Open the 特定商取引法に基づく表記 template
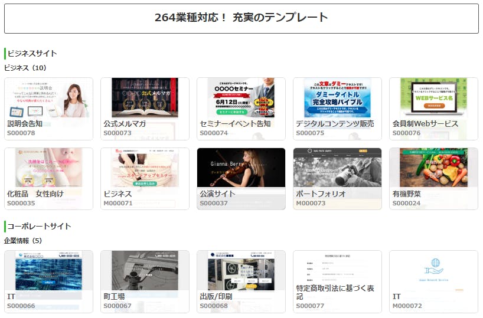The image size is (483, 318). (x=337, y=281)
